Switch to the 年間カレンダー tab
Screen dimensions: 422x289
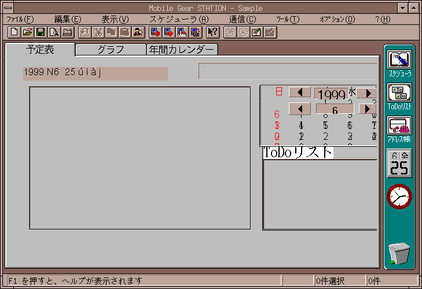182,50
